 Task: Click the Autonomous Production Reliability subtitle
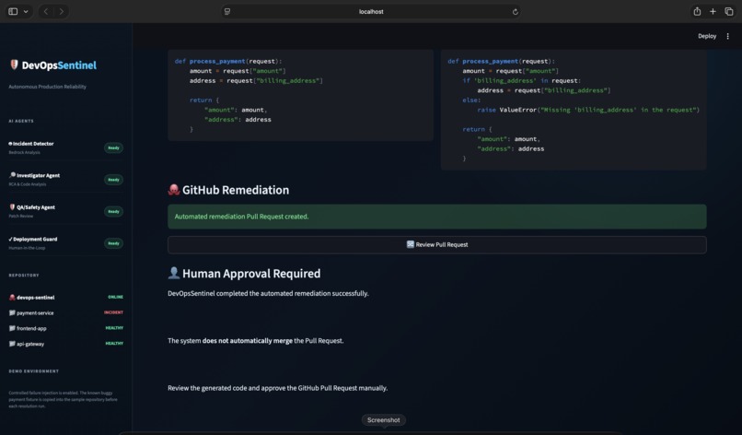tap(47, 87)
